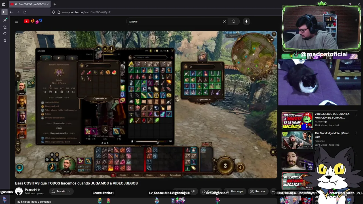Clear the YouTube search text
This screenshot has height=204, width=363.
point(224,21)
